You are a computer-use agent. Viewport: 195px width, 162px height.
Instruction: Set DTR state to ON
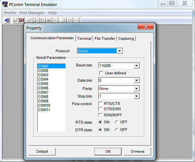(x=100, y=130)
